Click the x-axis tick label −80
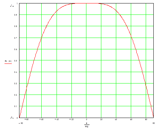 click(x=26, y=119)
